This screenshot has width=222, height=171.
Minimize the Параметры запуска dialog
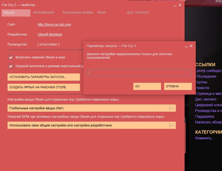[x=186, y=46]
